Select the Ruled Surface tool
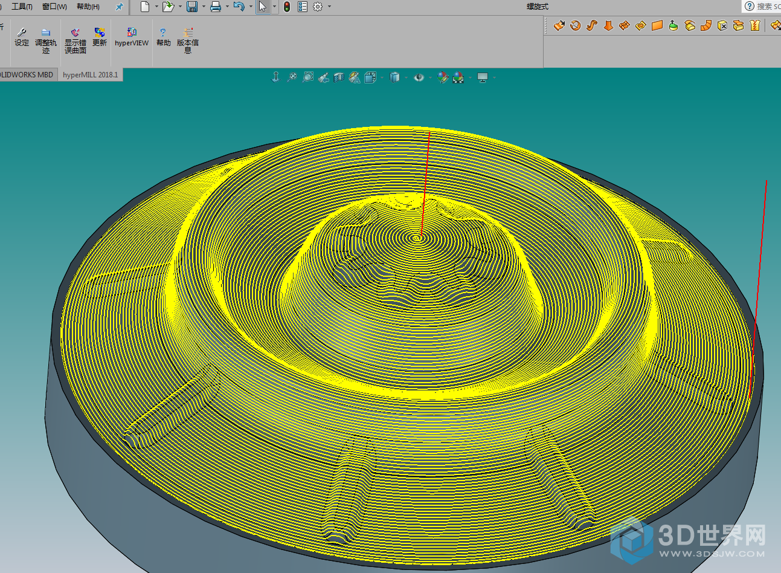Image resolution: width=781 pixels, height=573 pixels. (x=690, y=25)
